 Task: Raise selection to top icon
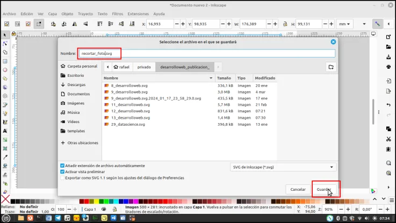[x=100, y=24]
